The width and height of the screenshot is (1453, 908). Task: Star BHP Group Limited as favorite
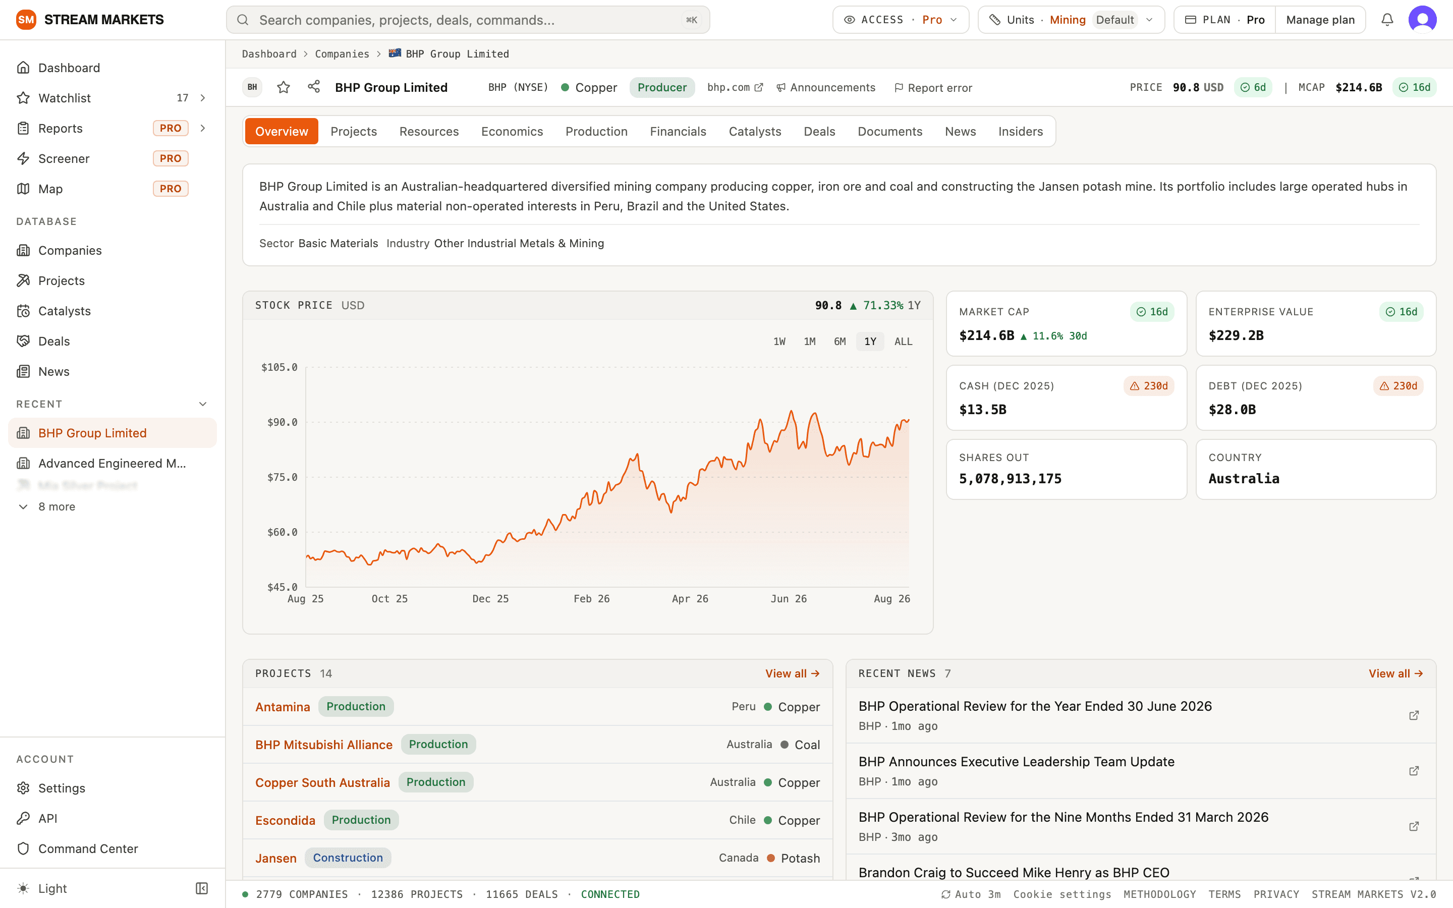click(x=284, y=88)
